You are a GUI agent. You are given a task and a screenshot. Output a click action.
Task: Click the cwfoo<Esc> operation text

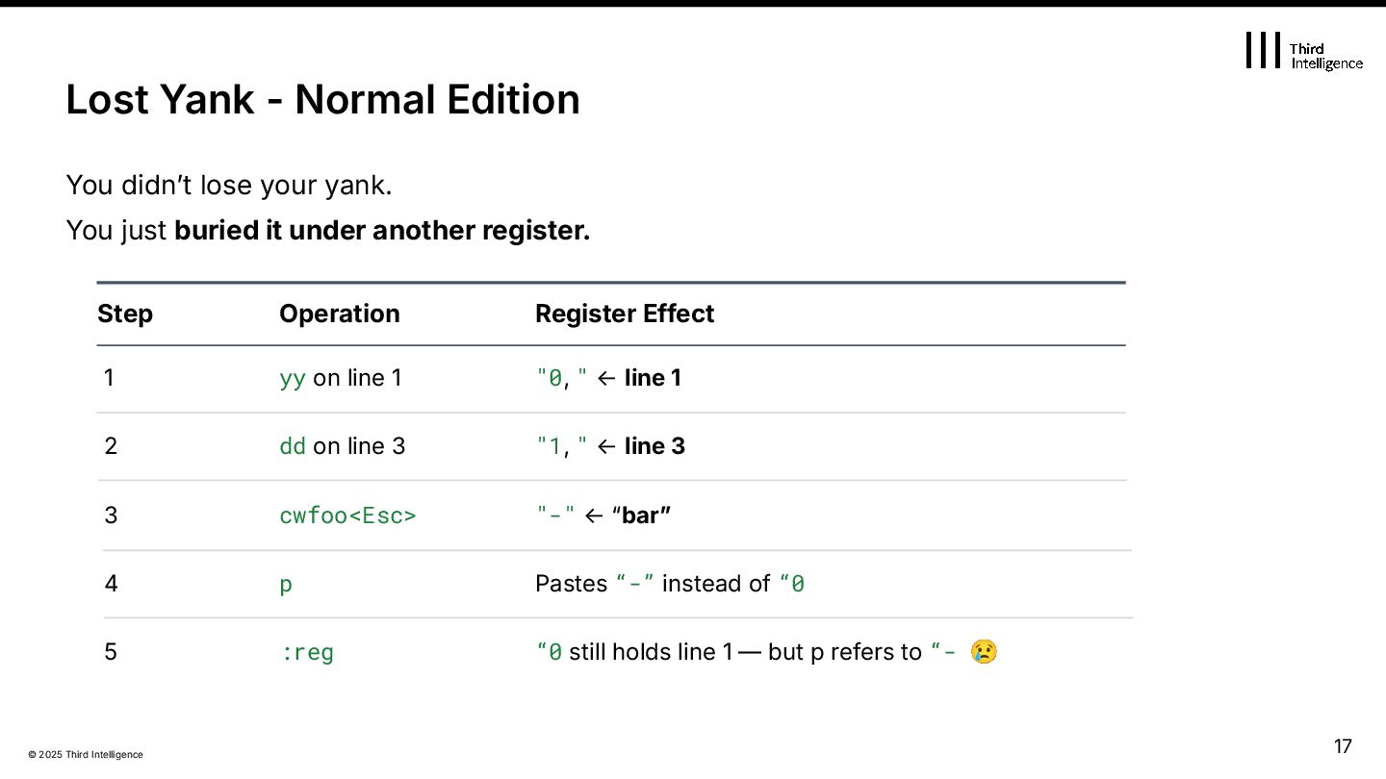[x=347, y=515]
